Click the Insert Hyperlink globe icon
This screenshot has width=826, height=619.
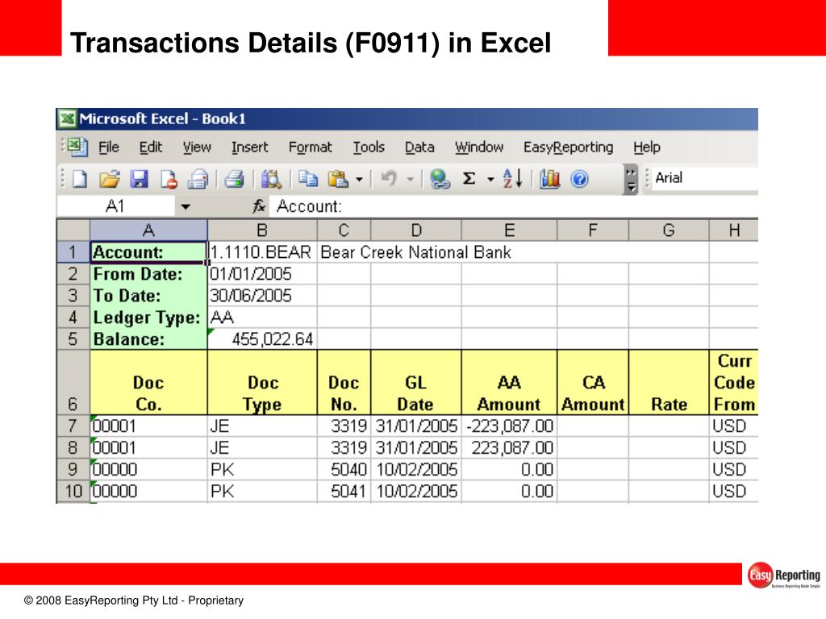[440, 180]
